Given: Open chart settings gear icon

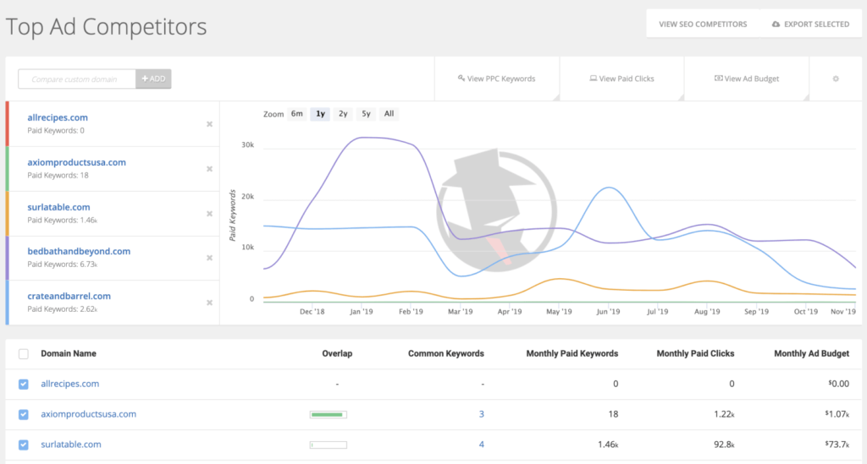Looking at the screenshot, I should pyautogui.click(x=836, y=79).
